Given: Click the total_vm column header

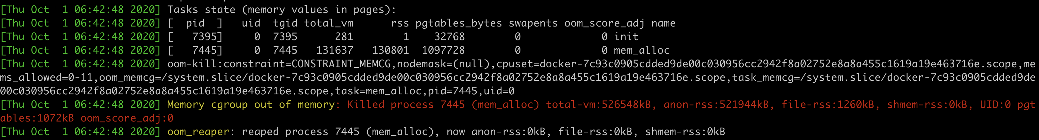Looking at the screenshot, I should coord(328,23).
